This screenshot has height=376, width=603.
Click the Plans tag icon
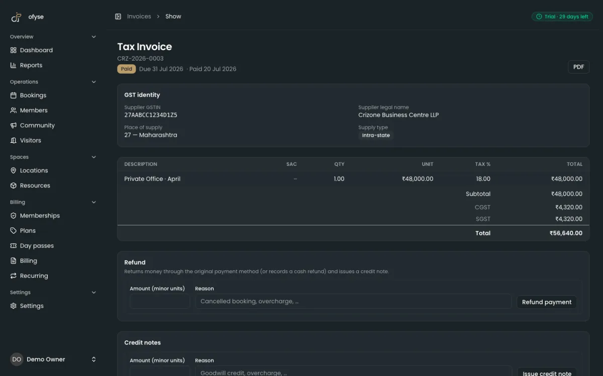click(14, 231)
